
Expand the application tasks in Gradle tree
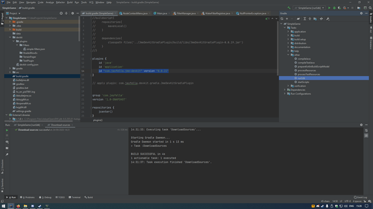pyautogui.click(x=288, y=31)
